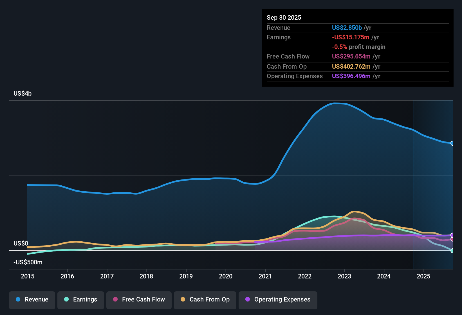Select the Earnings endpoint marker on the chart

point(452,251)
